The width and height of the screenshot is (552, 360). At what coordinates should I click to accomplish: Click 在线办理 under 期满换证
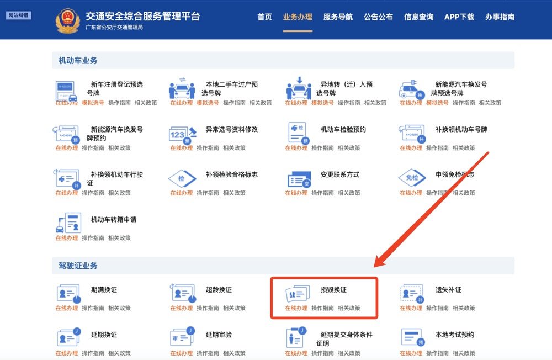pyautogui.click(x=67, y=308)
